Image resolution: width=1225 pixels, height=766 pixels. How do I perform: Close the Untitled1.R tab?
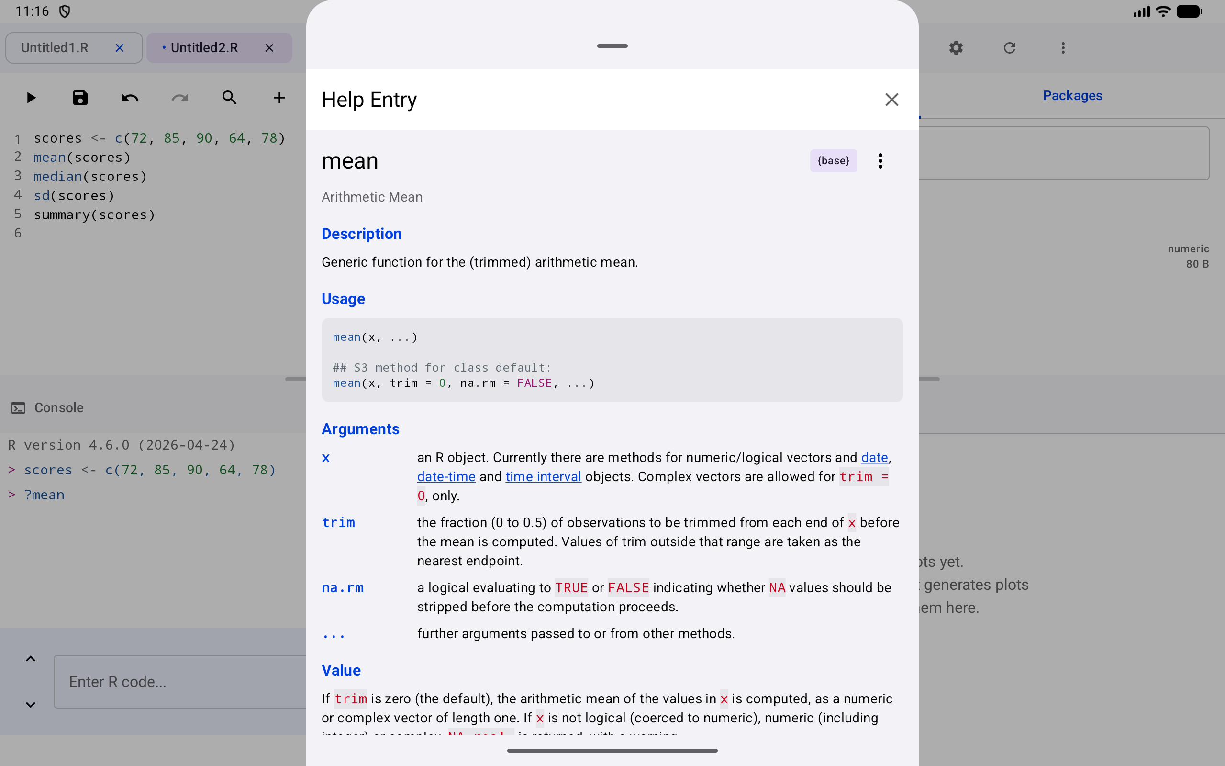pyautogui.click(x=120, y=47)
